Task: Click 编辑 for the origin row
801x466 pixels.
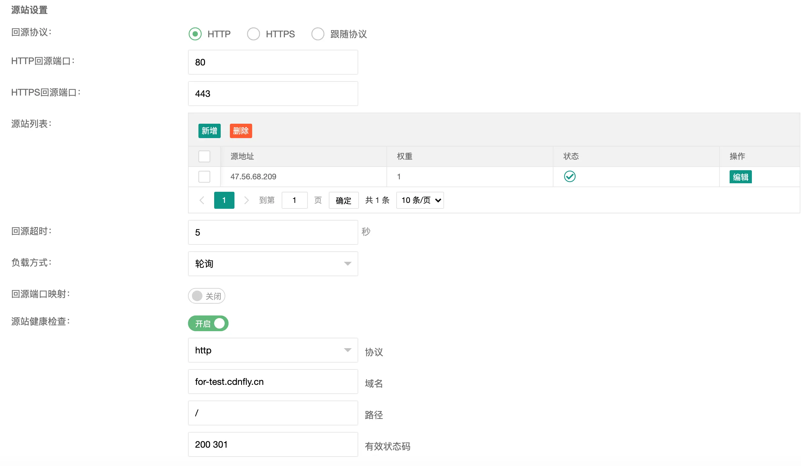Action: point(740,177)
